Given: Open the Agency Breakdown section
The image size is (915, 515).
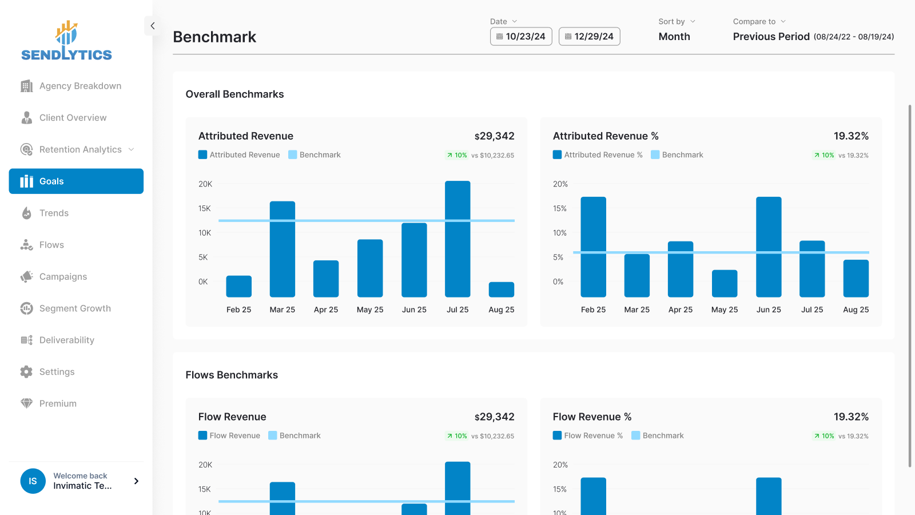Looking at the screenshot, I should click(x=26, y=86).
